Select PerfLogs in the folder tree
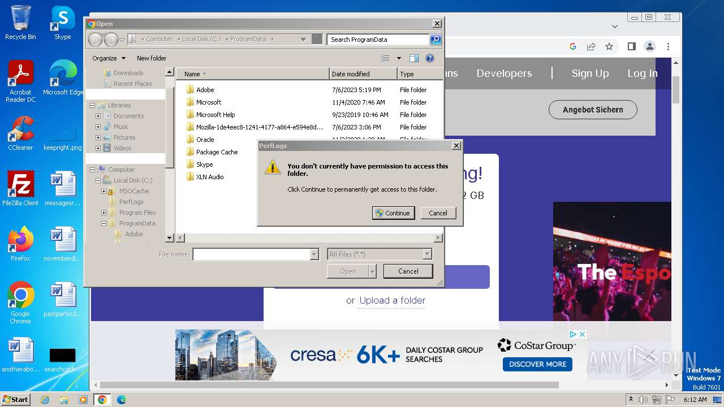724x407 pixels. (126, 202)
